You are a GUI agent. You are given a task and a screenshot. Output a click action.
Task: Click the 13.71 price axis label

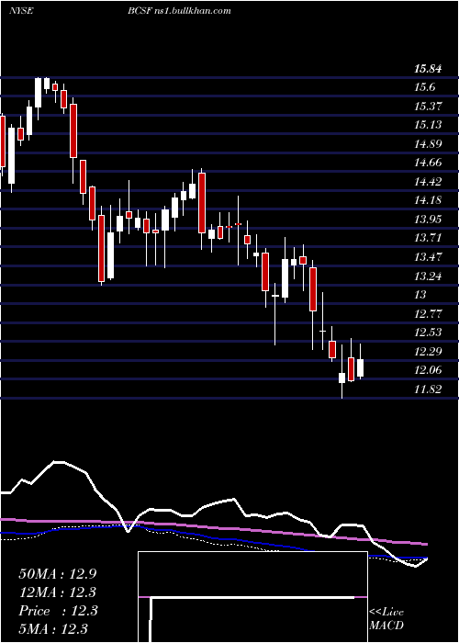[x=428, y=238]
